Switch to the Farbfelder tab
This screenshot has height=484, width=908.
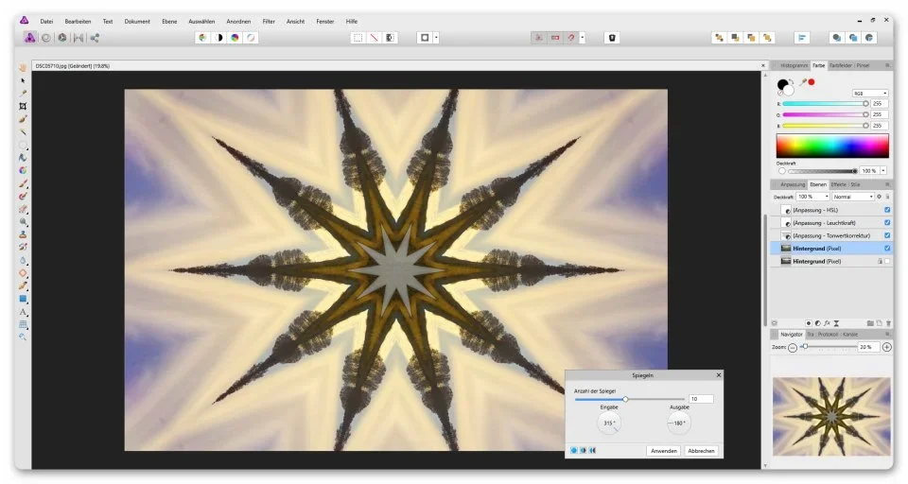(x=841, y=65)
